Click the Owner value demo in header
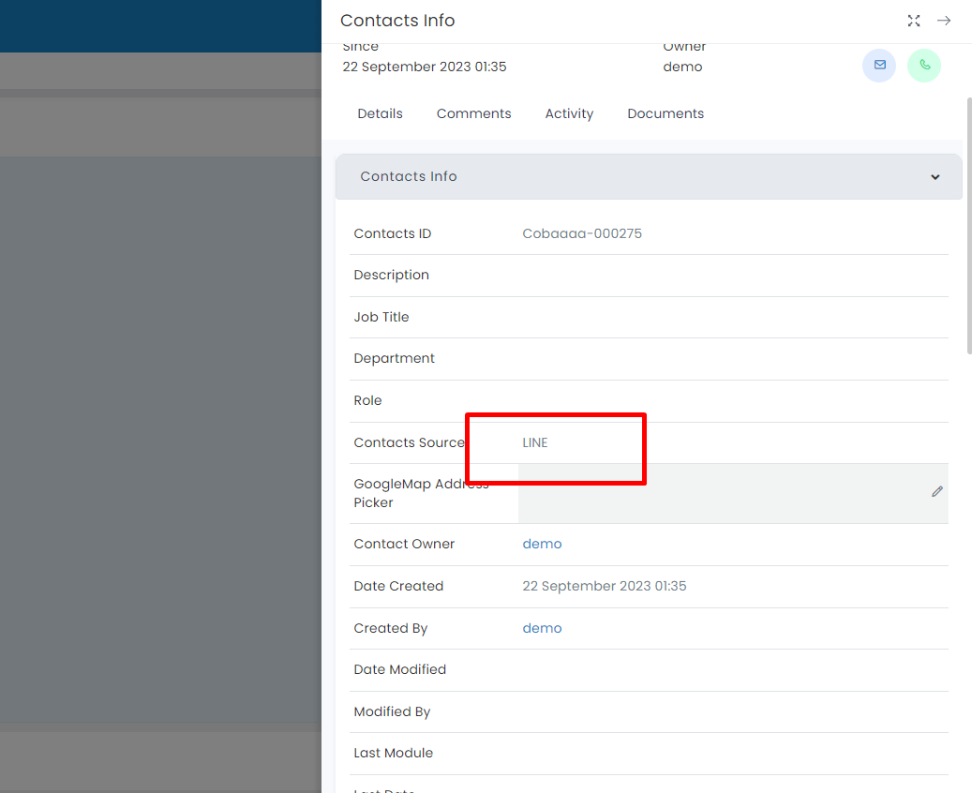 [x=682, y=67]
